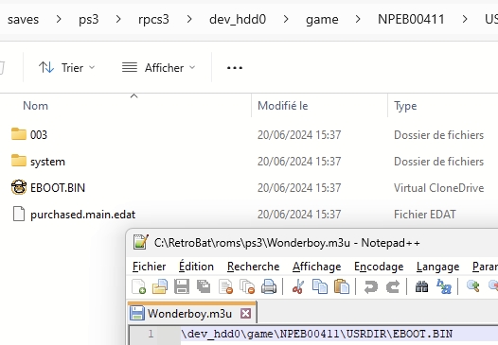Expand chevron after saves in address bar

click(59, 19)
